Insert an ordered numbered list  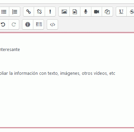[x=15, y=12]
